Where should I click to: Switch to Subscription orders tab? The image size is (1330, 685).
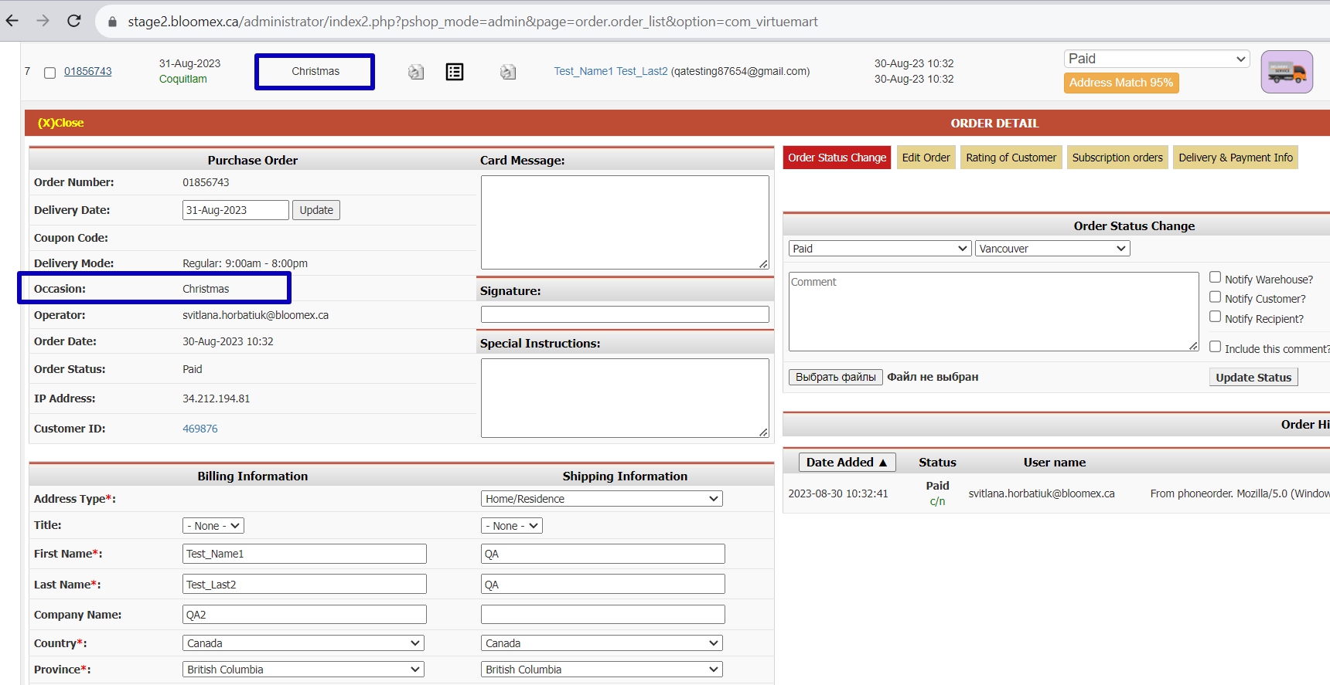[x=1117, y=158]
